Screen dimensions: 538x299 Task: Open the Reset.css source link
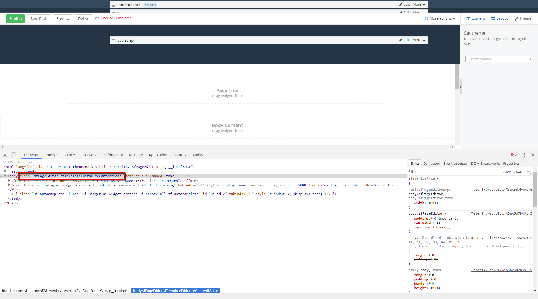tap(501, 238)
